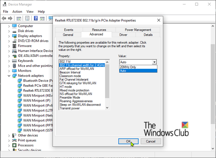
Task: Open the Help menu
Action: (x=41, y=12)
